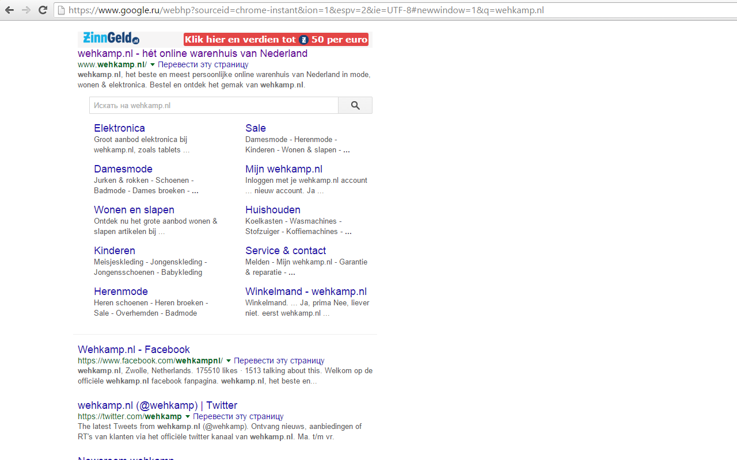Screen dimensions: 737x460
Task: Expand the arrow beside the www.wehkamp.nl/ URL
Action: pos(153,65)
